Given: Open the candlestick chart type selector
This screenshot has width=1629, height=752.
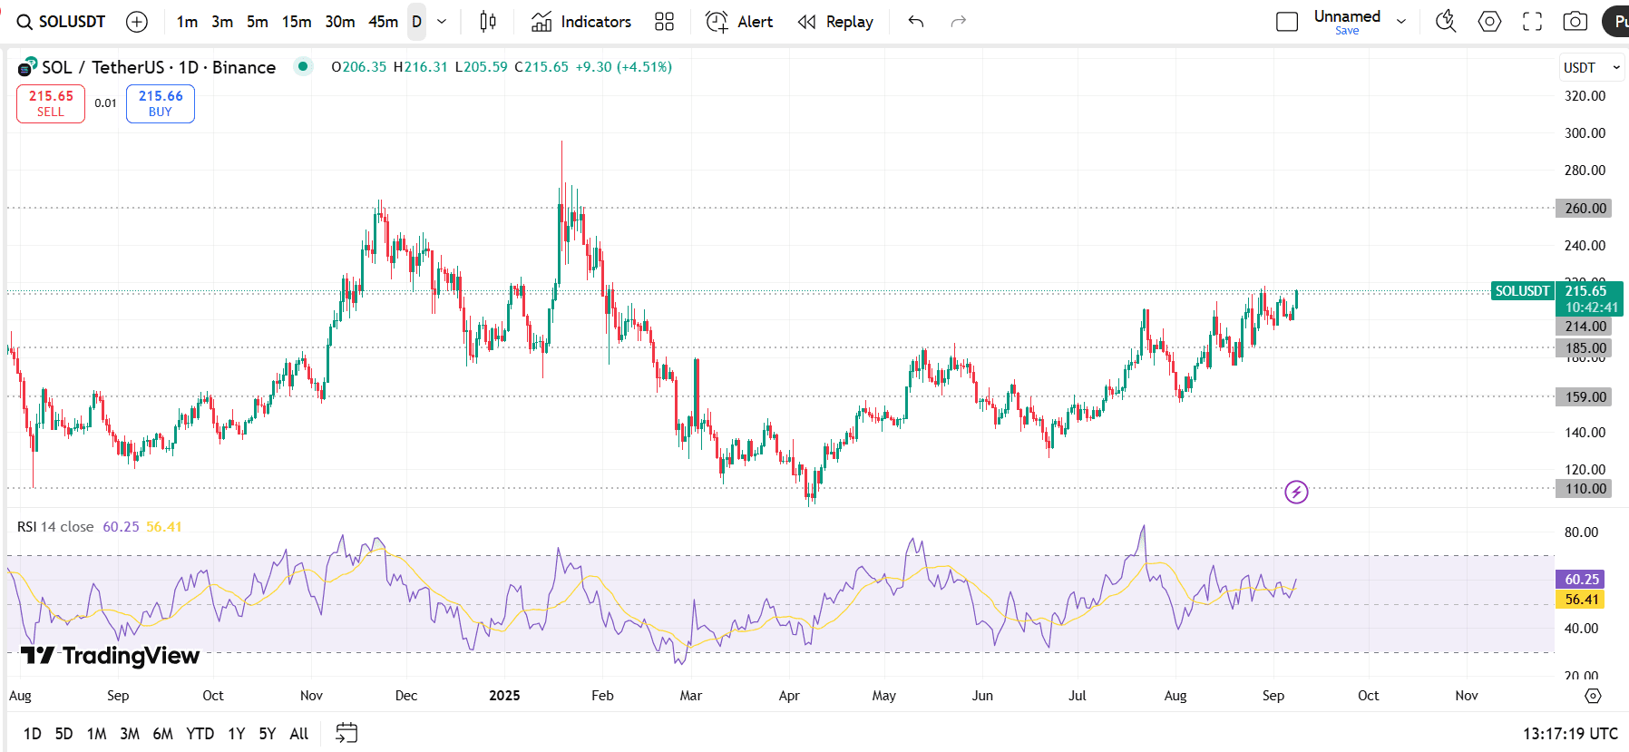Looking at the screenshot, I should (x=488, y=22).
